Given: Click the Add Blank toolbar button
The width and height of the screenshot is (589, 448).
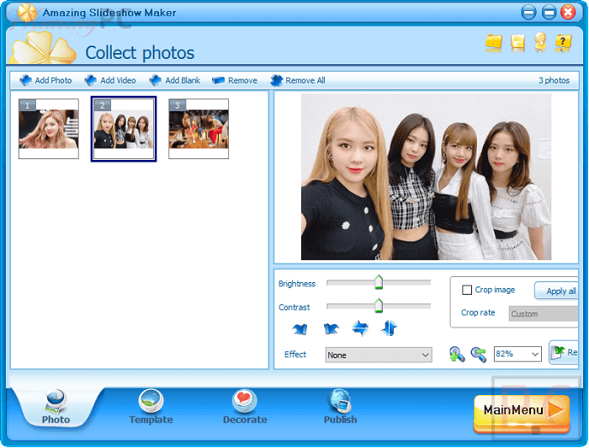Looking at the screenshot, I should [x=175, y=81].
